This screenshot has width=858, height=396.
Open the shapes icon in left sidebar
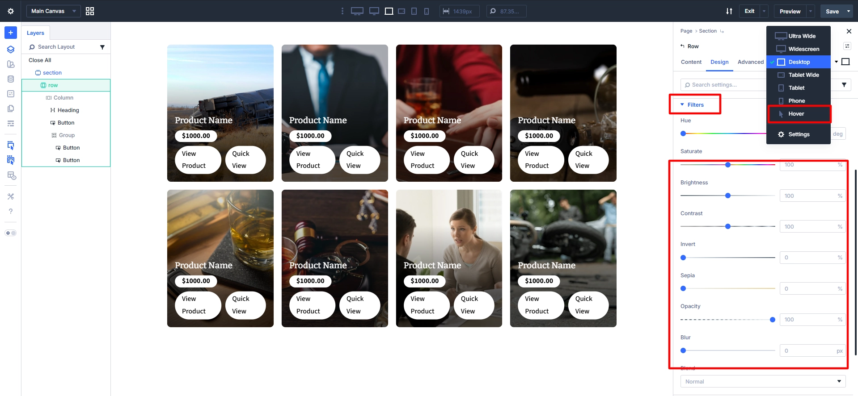coord(11,64)
